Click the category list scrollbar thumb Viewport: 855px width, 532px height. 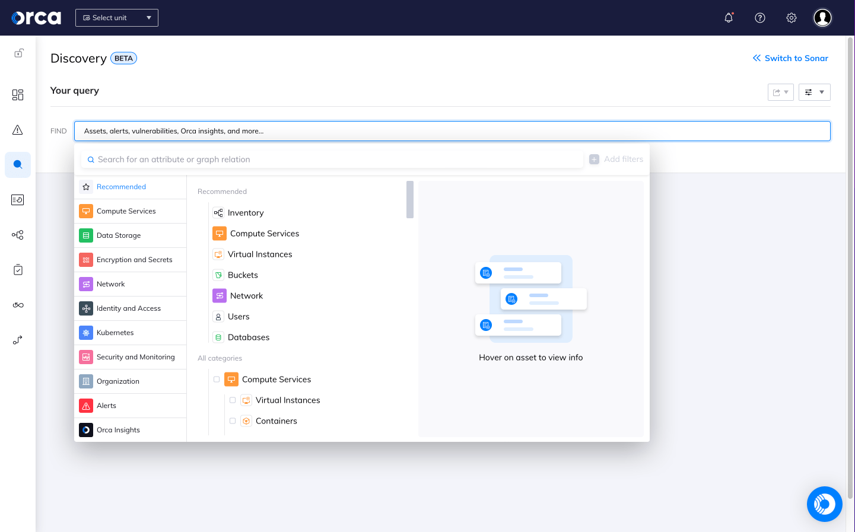[410, 199]
